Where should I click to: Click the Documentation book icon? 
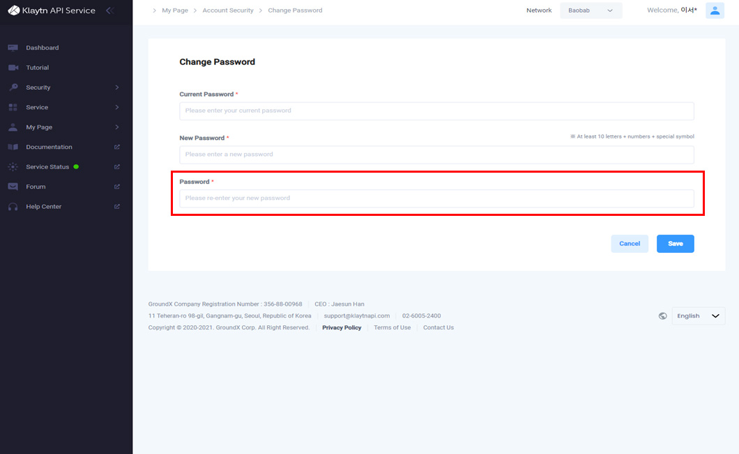13,147
